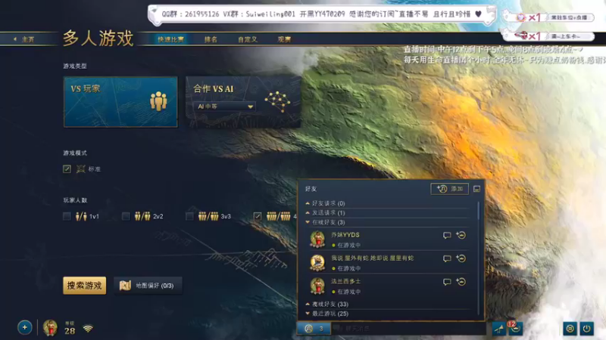Click the 乔妹YYDS friend name

pyautogui.click(x=345, y=235)
